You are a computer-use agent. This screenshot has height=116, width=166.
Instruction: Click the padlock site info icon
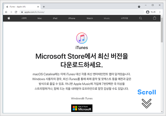tap(22, 12)
